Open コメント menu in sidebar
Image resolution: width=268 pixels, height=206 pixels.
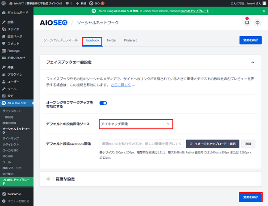[17, 44]
